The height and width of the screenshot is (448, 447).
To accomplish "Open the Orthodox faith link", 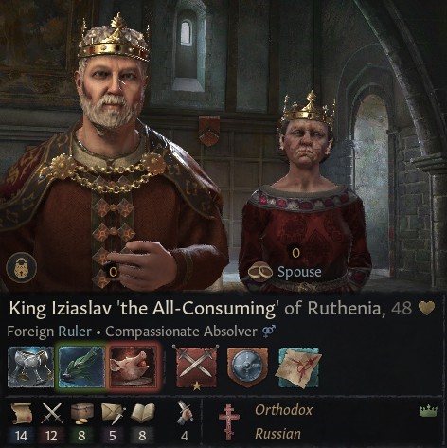I will click(283, 410).
